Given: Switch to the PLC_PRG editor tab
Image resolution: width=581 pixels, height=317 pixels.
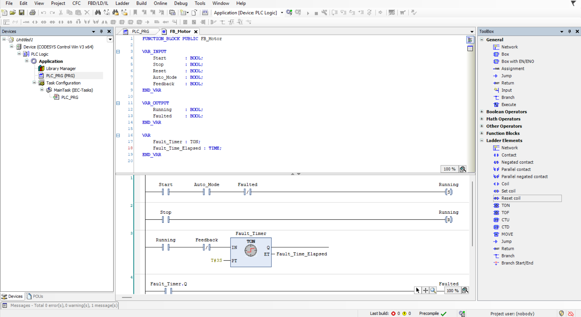Looking at the screenshot, I should tap(140, 32).
